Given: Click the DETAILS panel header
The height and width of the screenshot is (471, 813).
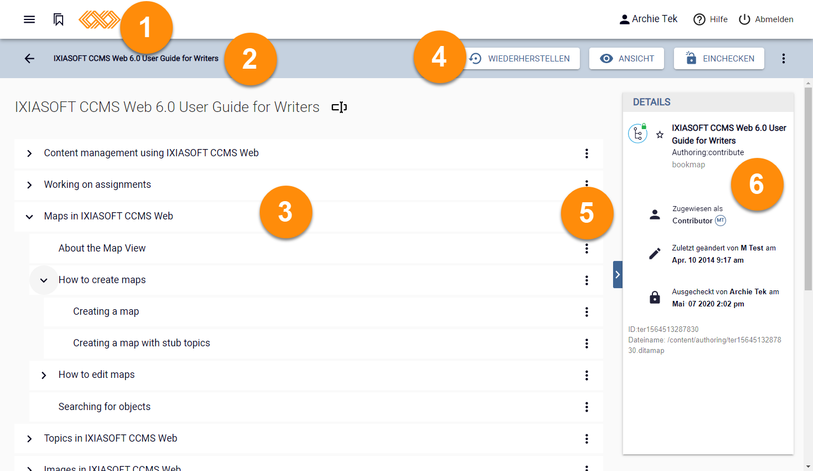Looking at the screenshot, I should [x=708, y=102].
